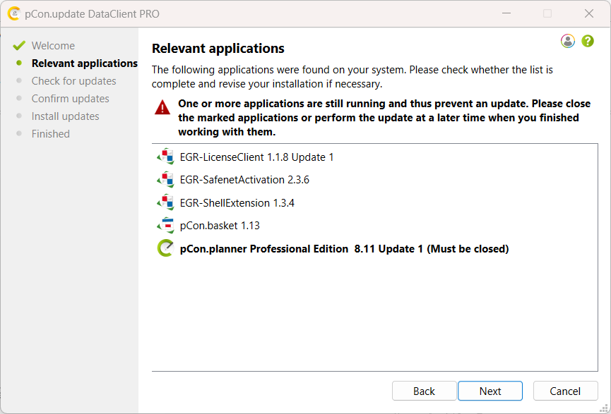This screenshot has width=611, height=414.
Task: Click the 'following applications were found' description text
Action: pyautogui.click(x=352, y=77)
